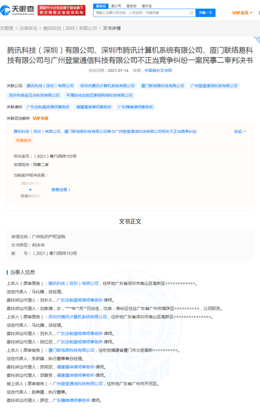Open 段红欣's law firm link

pos(80,342)
